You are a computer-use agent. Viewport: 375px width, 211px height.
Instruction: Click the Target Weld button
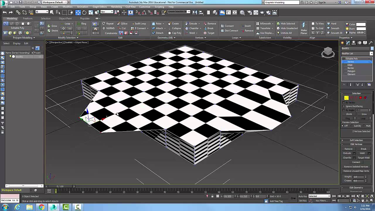click(x=364, y=158)
